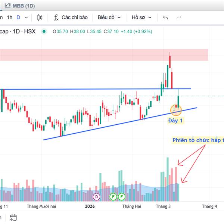Click the Tháng 4 axis label
This screenshot has height=224, width=224.
[x=209, y=206]
